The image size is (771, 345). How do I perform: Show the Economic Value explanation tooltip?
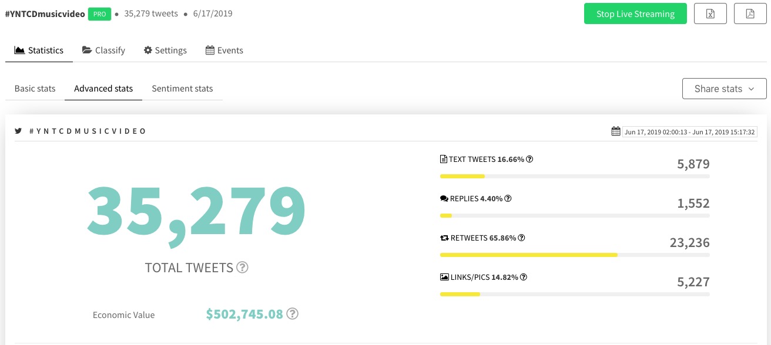coord(292,314)
